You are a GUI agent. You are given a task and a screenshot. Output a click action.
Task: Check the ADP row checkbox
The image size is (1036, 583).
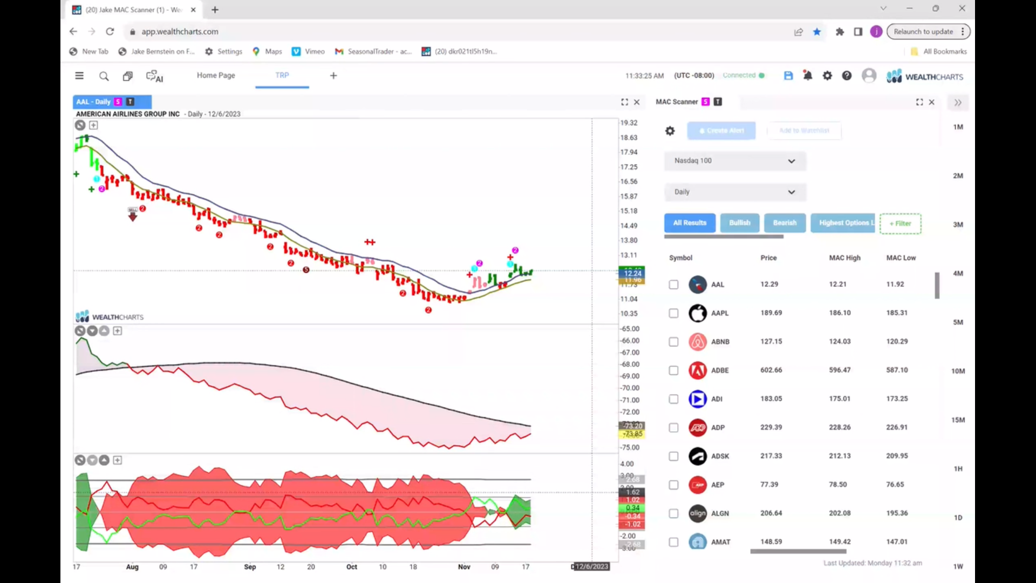(x=673, y=428)
